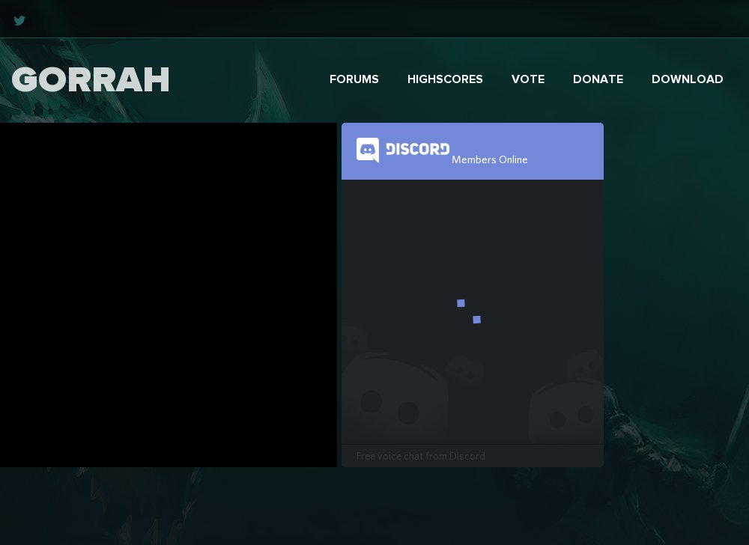Open the FORUMS navigation item
Image resolution: width=749 pixels, height=545 pixels.
coord(354,79)
